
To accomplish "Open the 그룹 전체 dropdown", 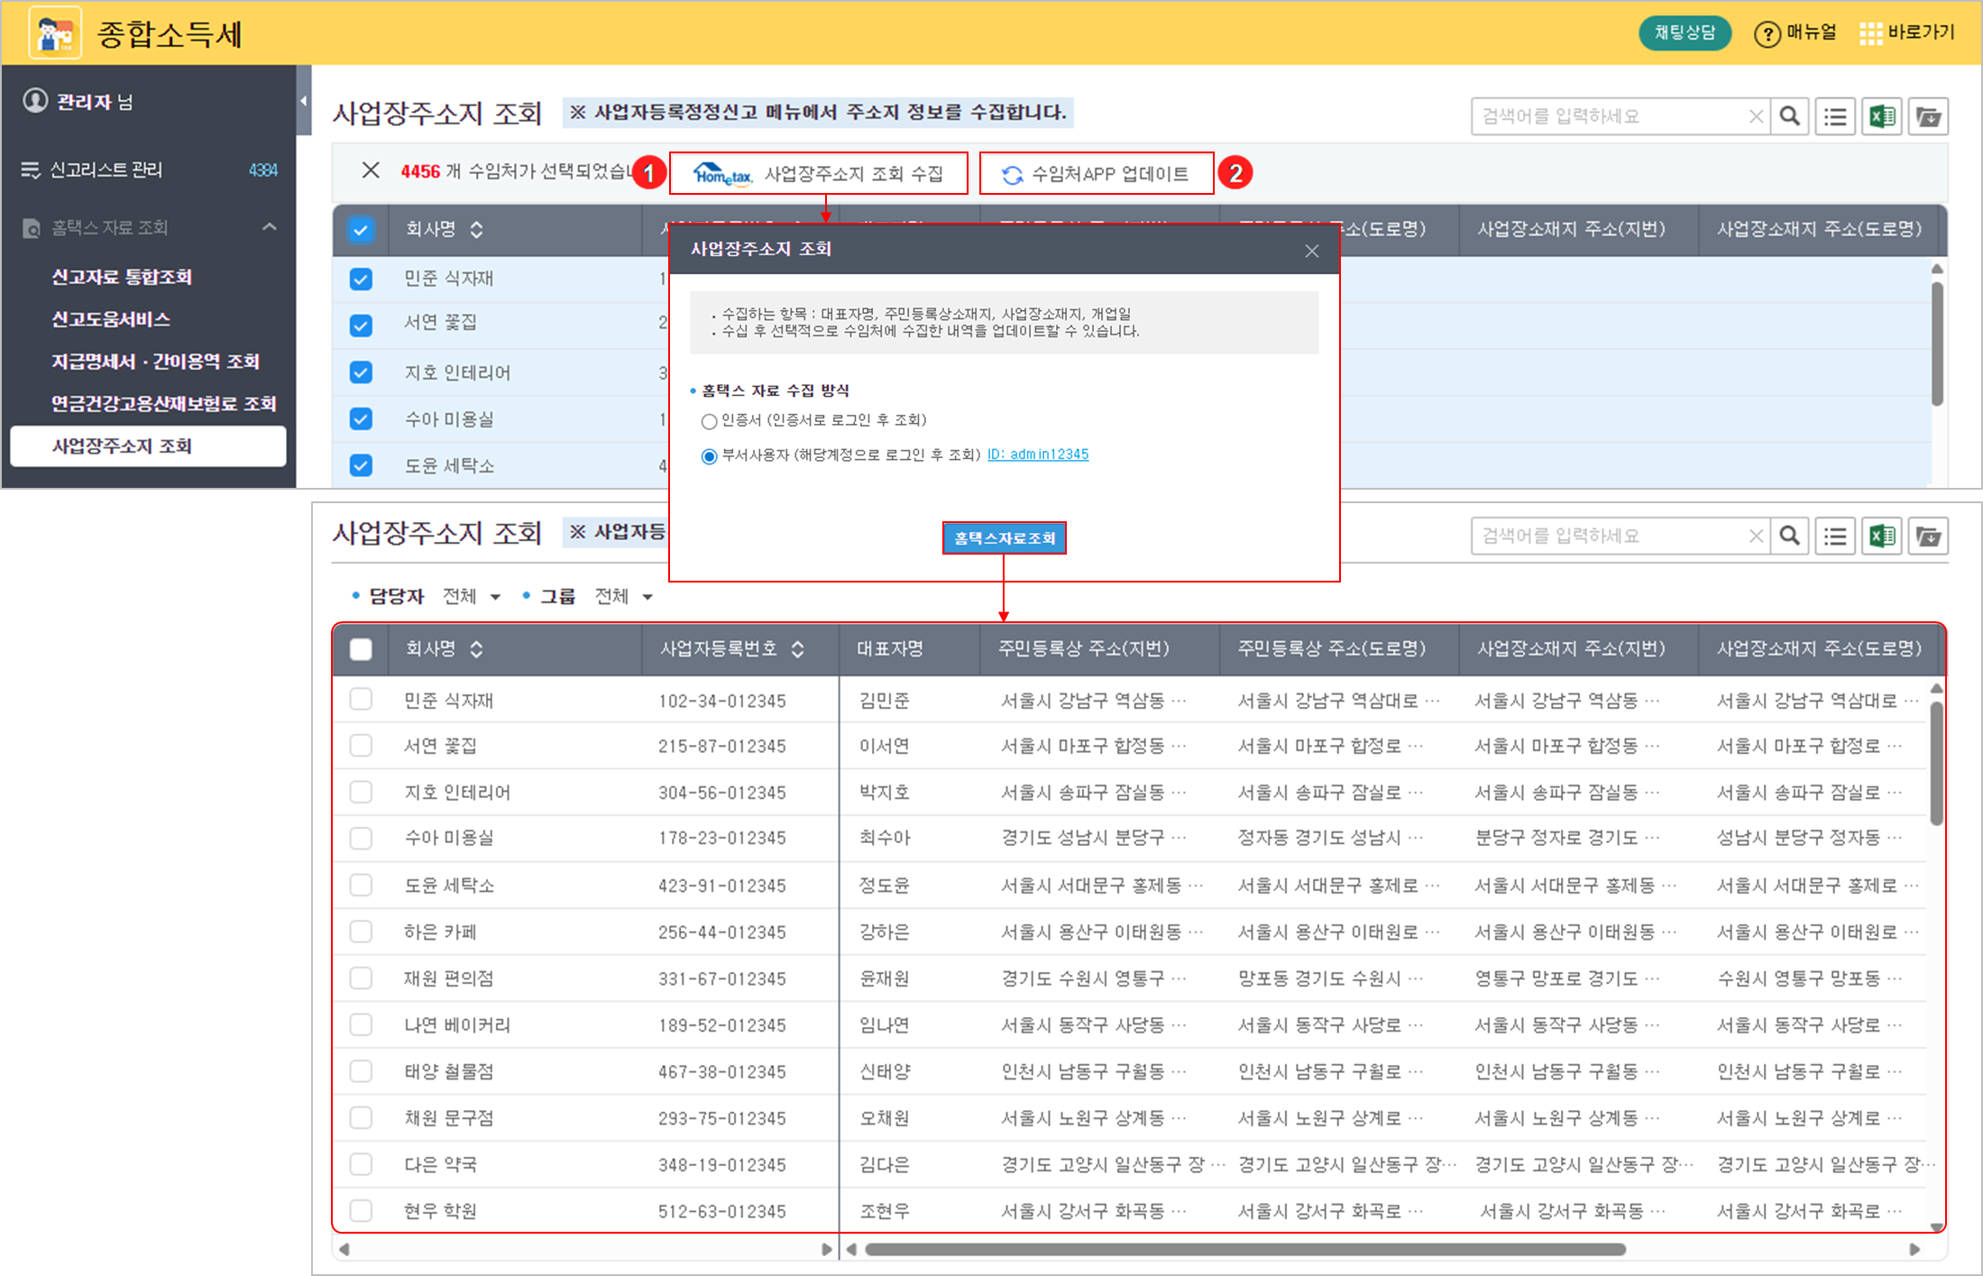I will click(623, 597).
